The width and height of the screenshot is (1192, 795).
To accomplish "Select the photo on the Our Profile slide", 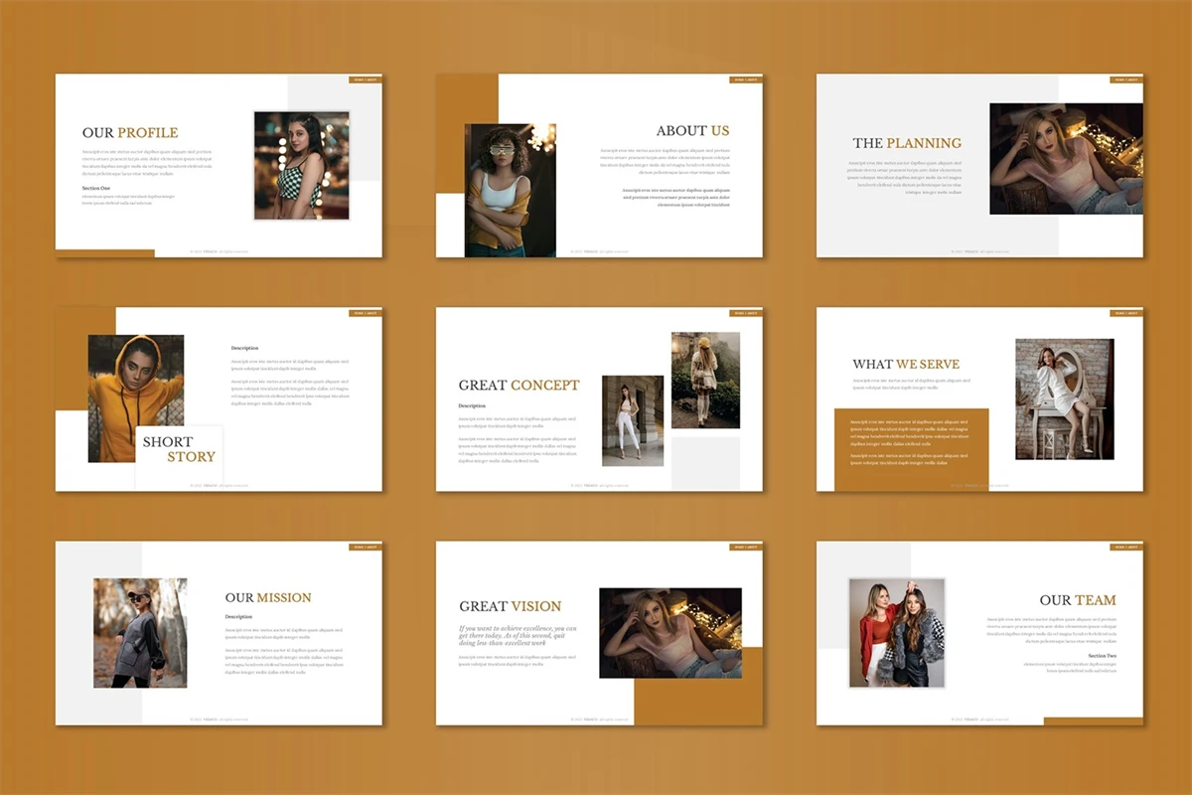I will coord(301,165).
